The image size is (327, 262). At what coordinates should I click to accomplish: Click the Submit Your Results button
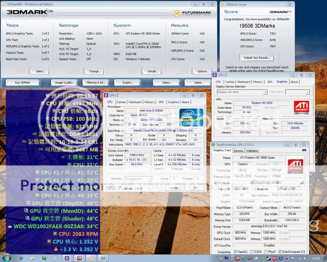[257, 58]
